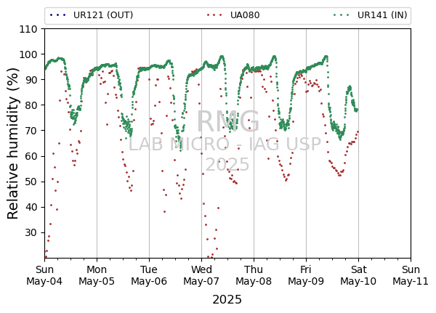436x313 pixels.
Task: Click the 40 y-axis tick label
Action: tap(31, 208)
